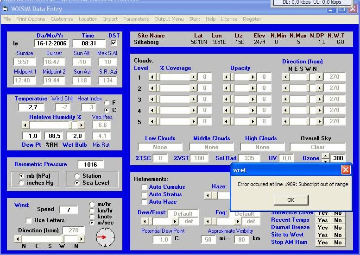Viewport: 360px width, 255px height.
Task: Select mb (hPa) pressure unit
Action: 21,176
